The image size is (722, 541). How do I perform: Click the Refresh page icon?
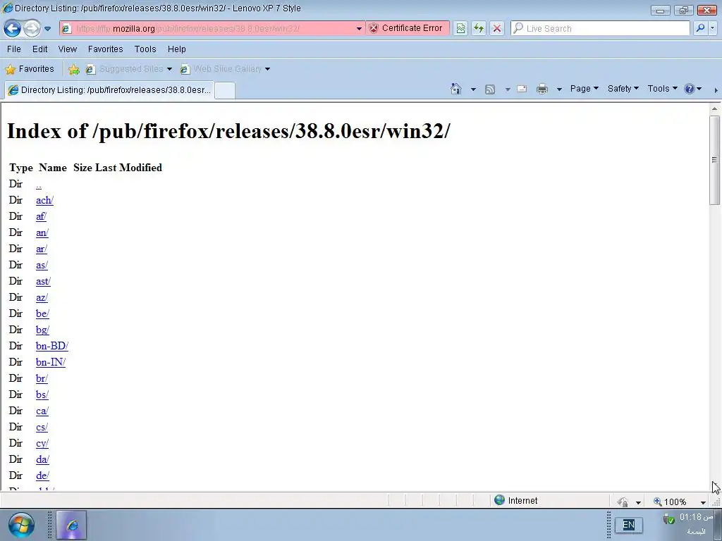click(479, 28)
